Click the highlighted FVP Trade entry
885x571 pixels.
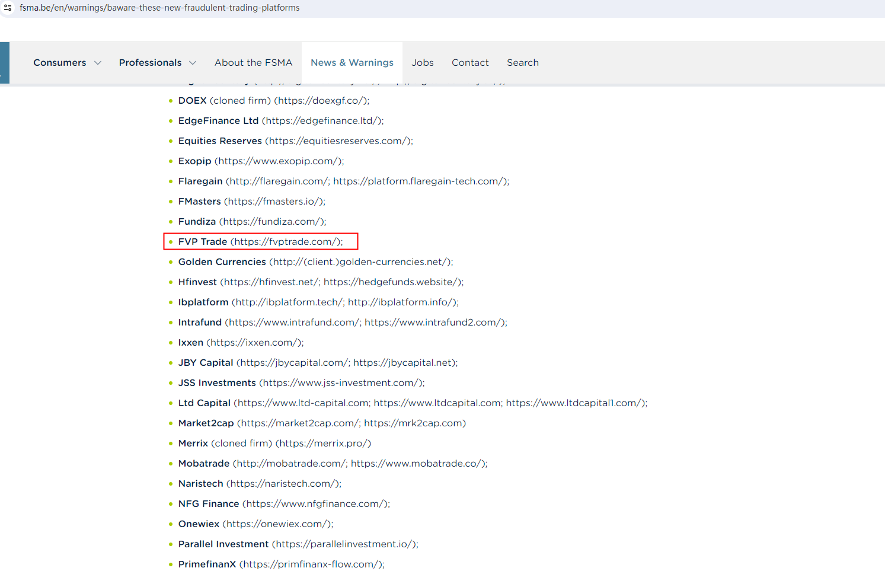260,242
